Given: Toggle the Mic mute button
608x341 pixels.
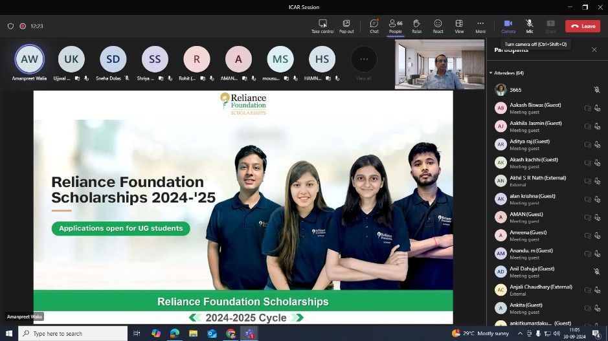Looking at the screenshot, I should [x=529, y=27].
